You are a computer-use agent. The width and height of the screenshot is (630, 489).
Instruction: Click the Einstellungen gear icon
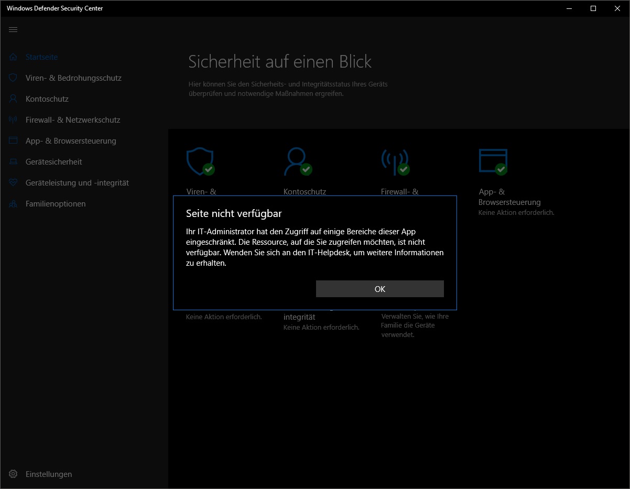point(13,474)
